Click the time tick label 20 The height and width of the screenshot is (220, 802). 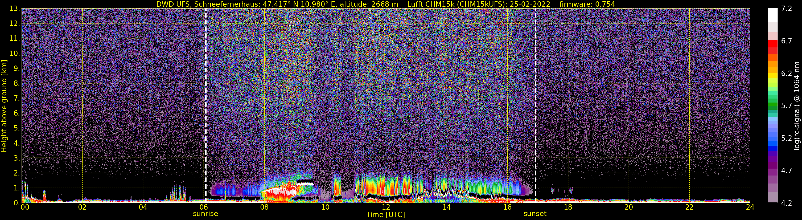pos(629,207)
